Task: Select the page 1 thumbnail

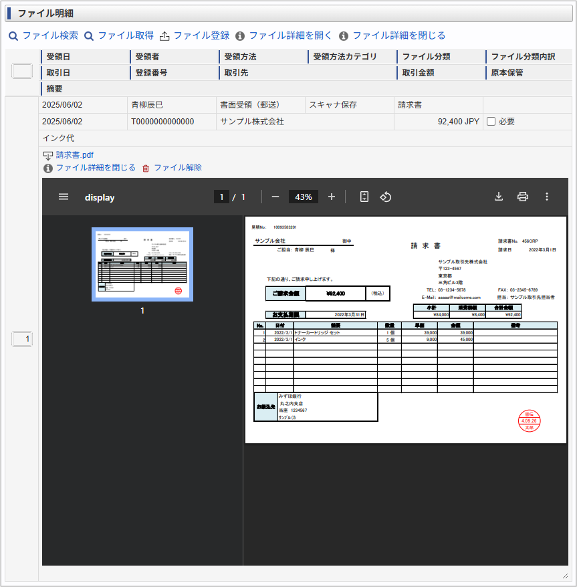Action: click(x=142, y=264)
